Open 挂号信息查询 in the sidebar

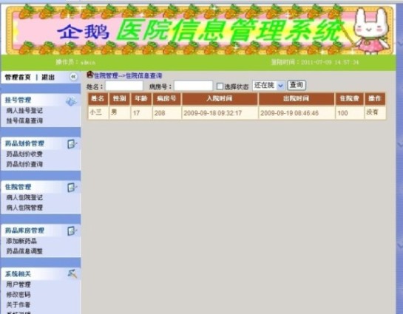coord(24,120)
